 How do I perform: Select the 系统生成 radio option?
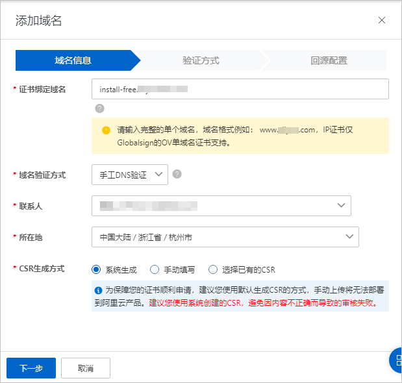(96, 269)
